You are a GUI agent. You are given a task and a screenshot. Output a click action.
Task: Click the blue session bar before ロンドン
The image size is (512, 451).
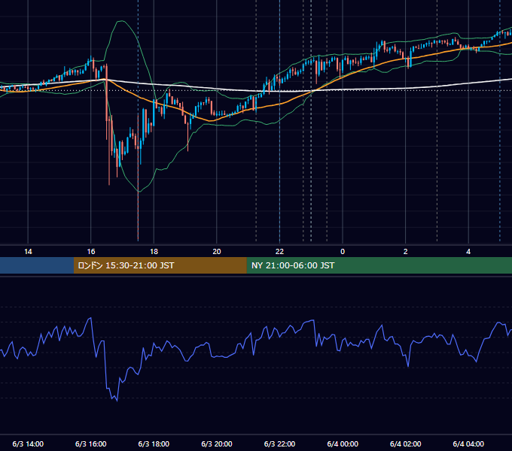pos(37,265)
